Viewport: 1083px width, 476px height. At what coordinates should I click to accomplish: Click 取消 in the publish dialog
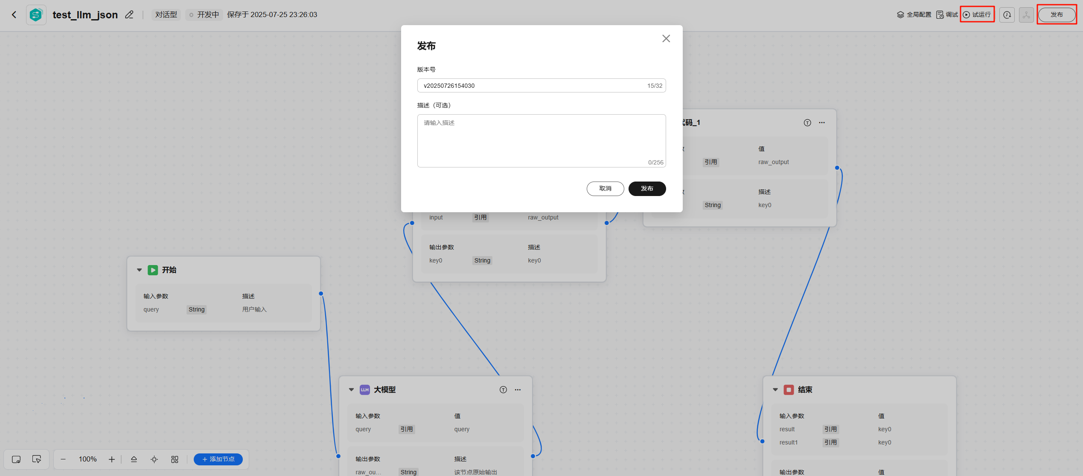pos(605,189)
